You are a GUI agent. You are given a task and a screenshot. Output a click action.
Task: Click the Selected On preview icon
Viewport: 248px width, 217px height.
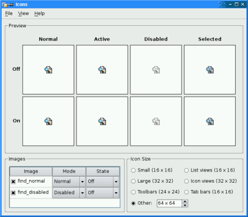[x=210, y=121]
